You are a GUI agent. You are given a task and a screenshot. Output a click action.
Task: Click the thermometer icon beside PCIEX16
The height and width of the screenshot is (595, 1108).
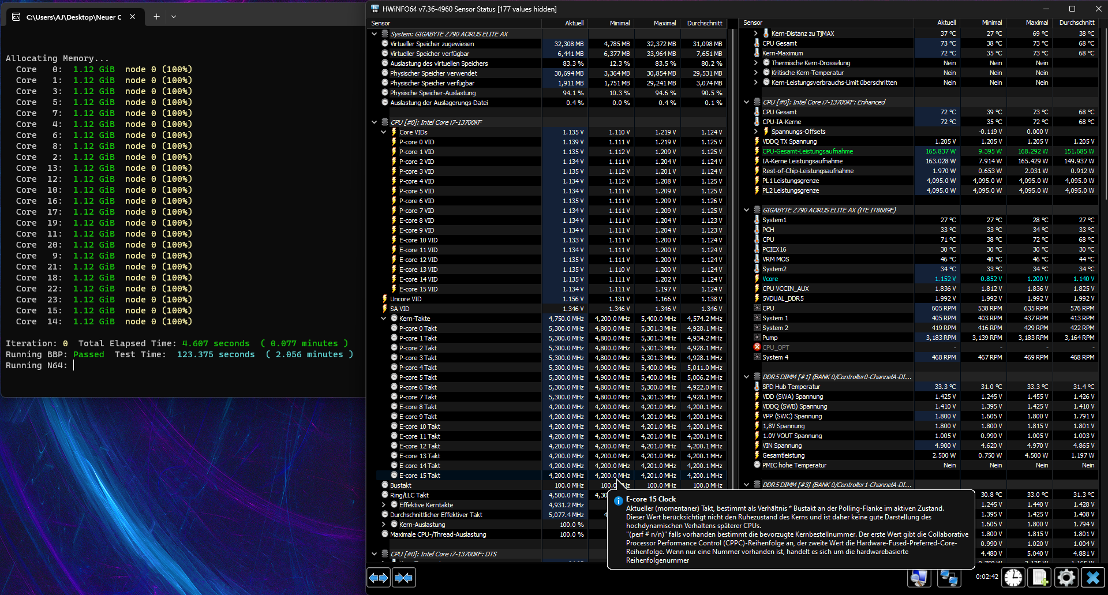[x=757, y=249]
